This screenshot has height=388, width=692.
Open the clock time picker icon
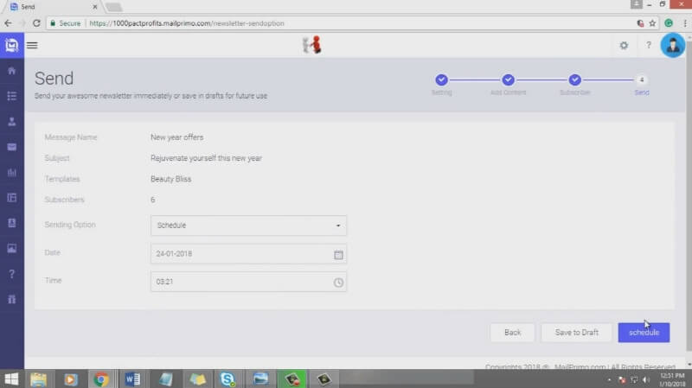(x=338, y=283)
